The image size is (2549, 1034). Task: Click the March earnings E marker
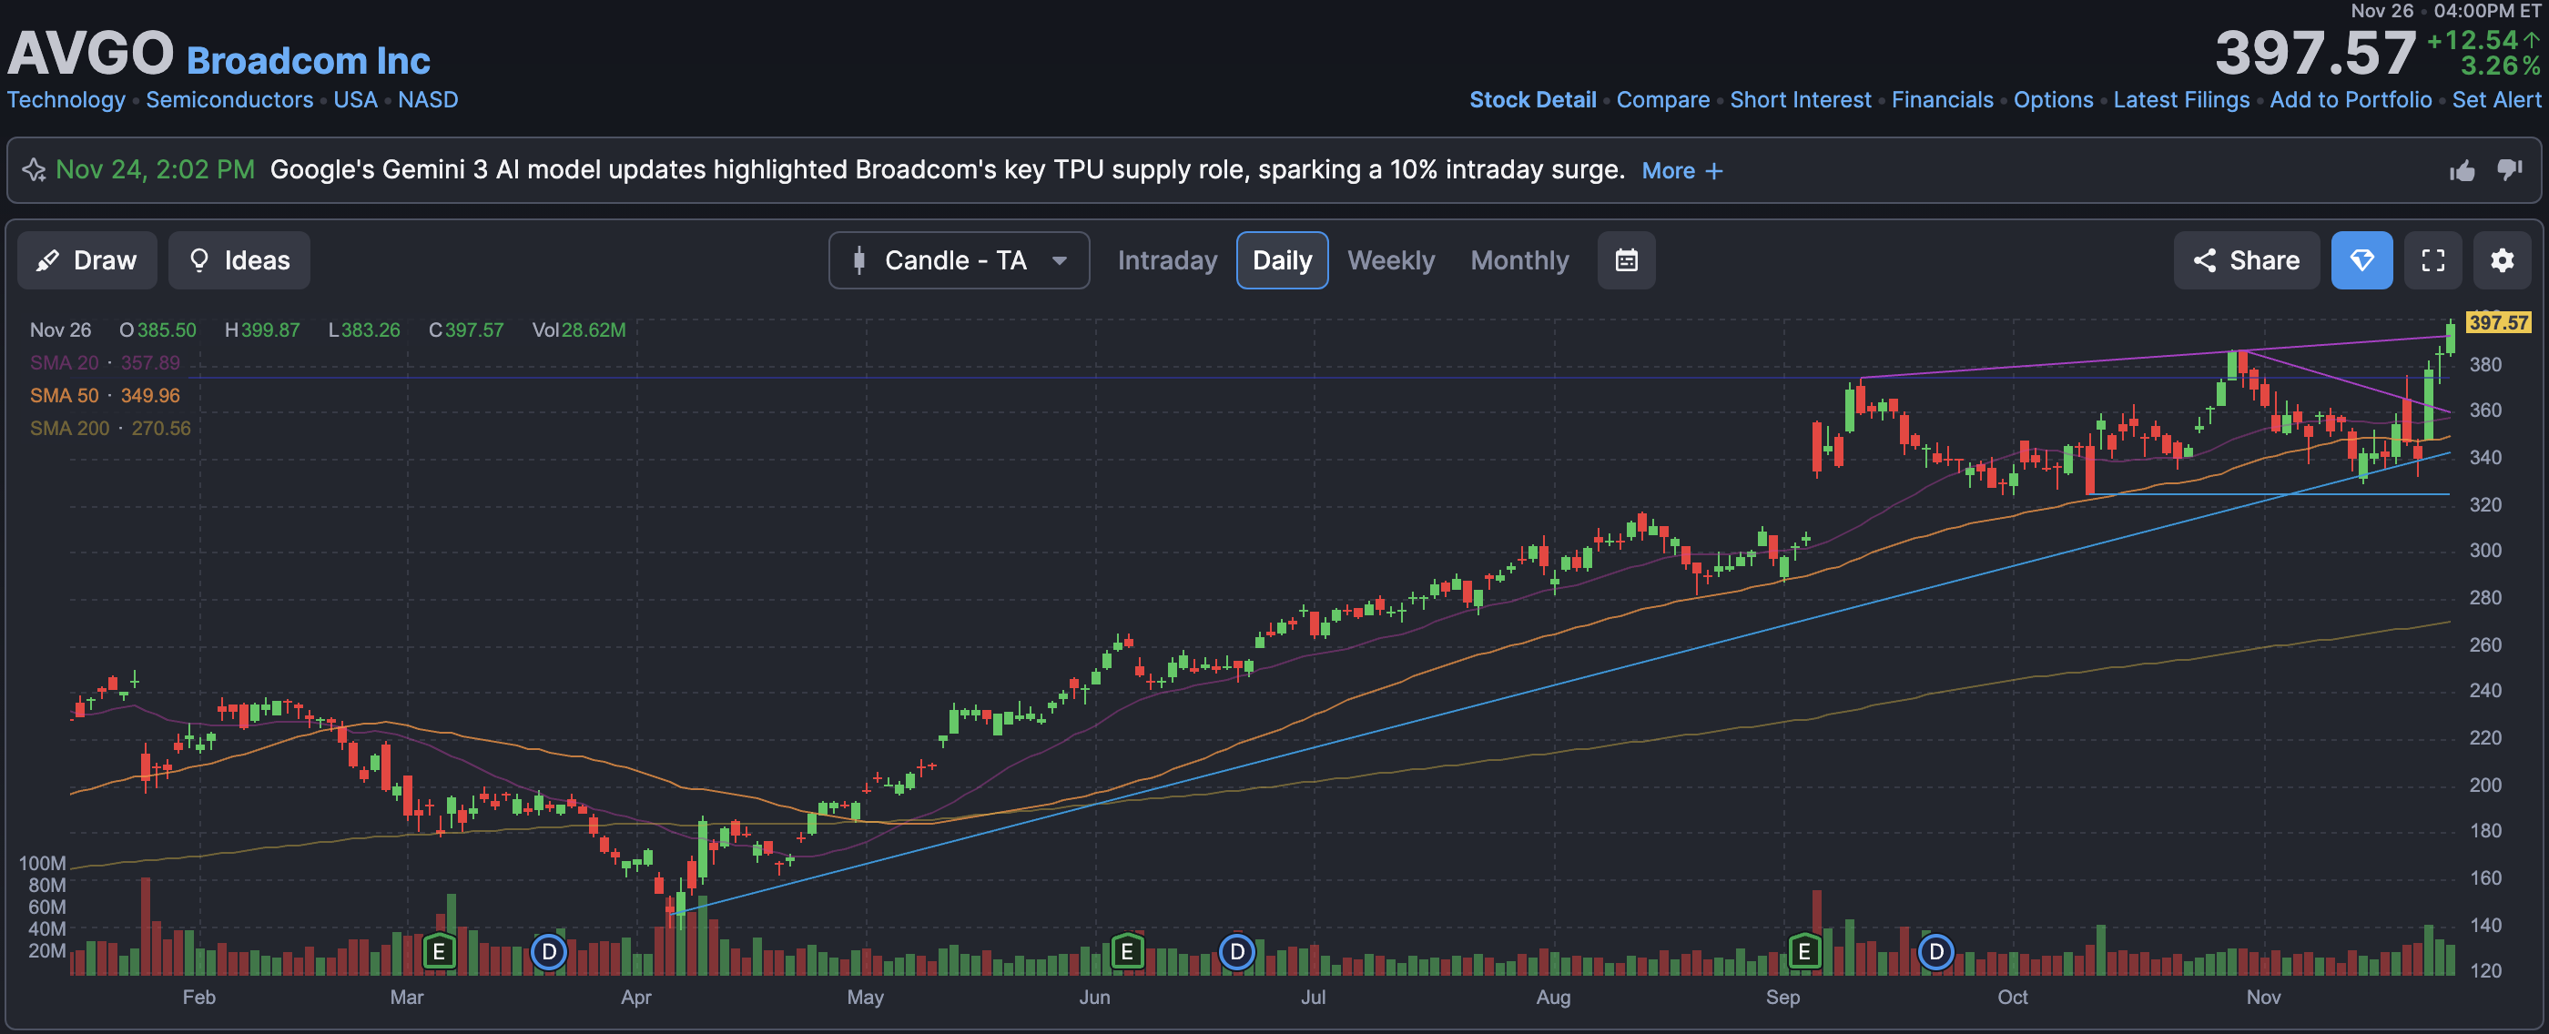pyautogui.click(x=439, y=952)
